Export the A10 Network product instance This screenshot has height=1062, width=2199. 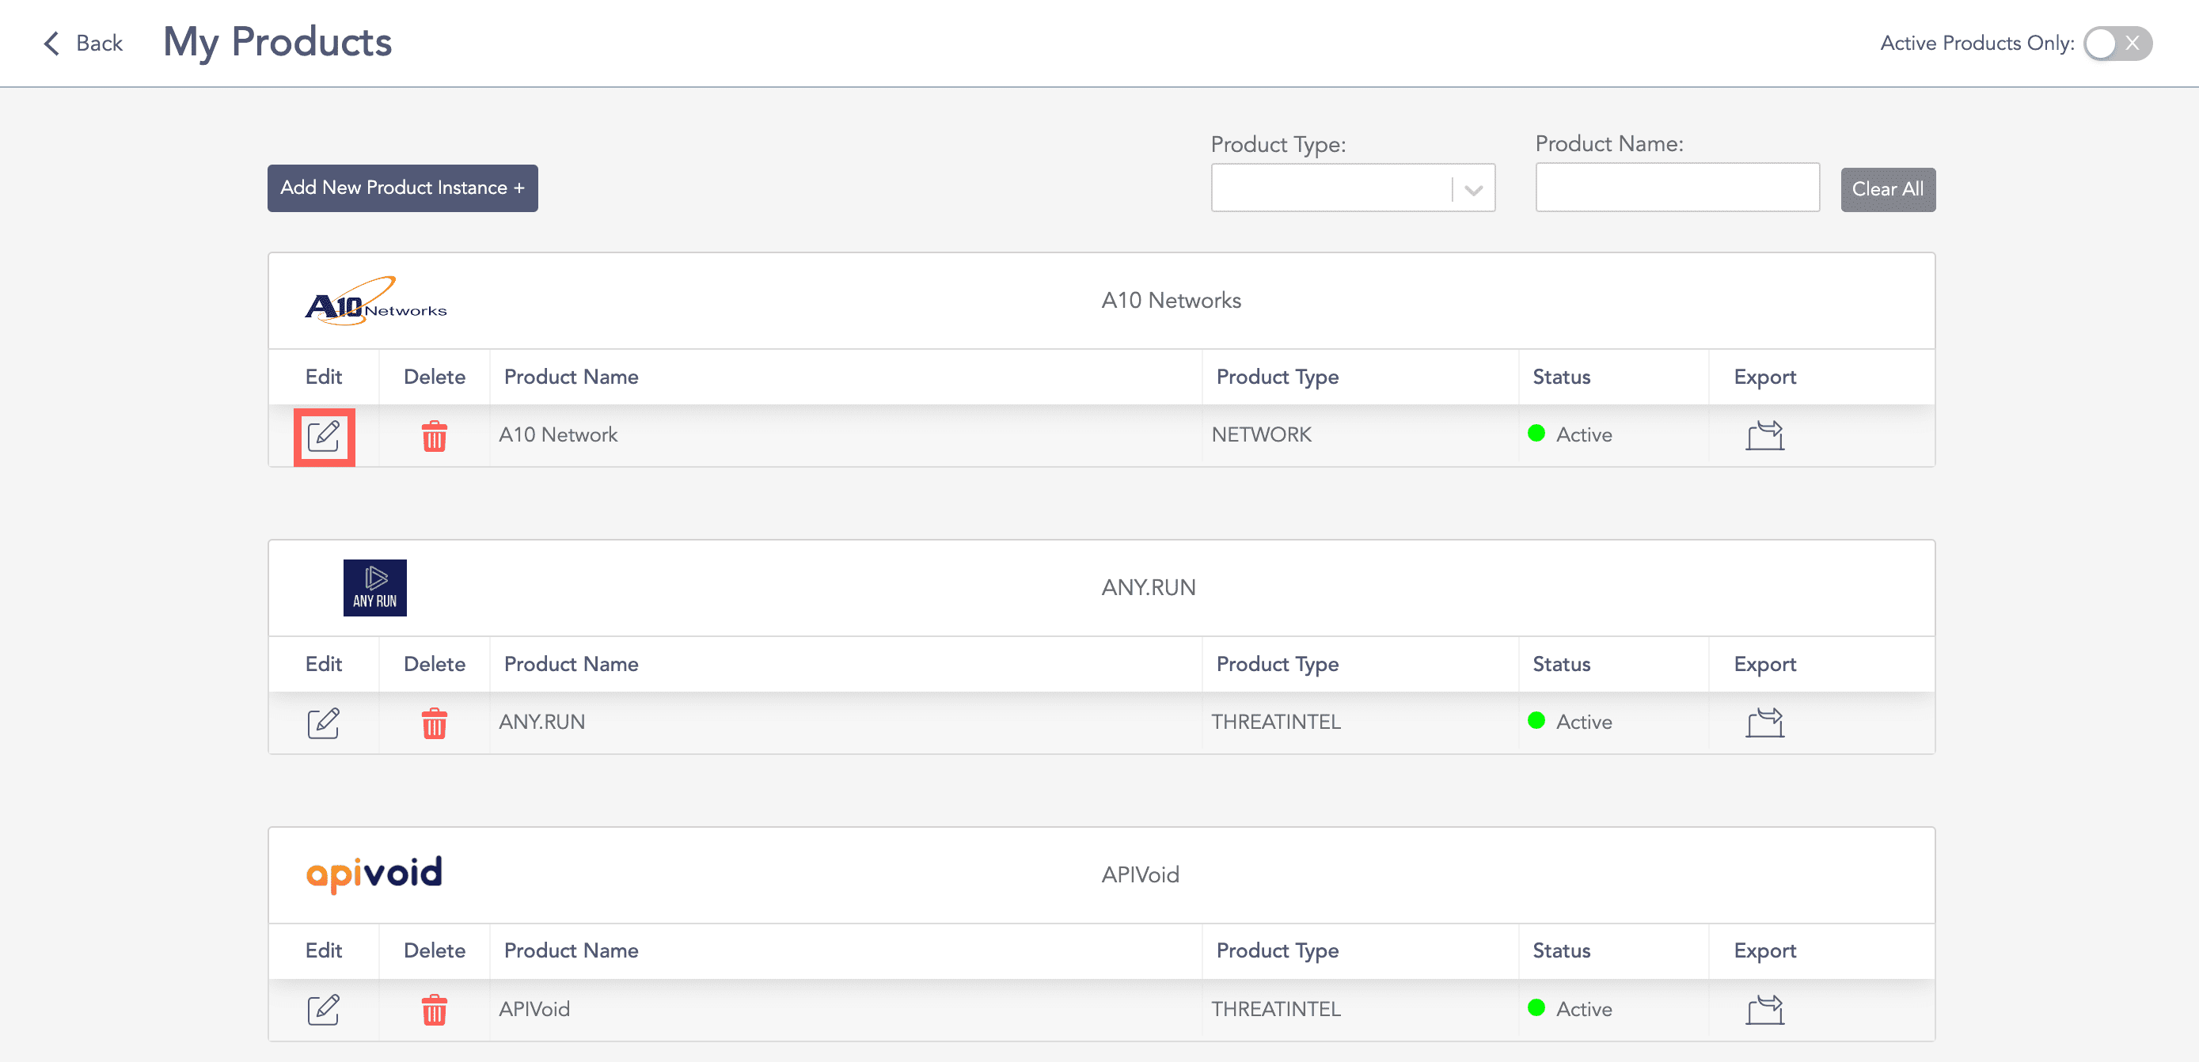coord(1764,434)
